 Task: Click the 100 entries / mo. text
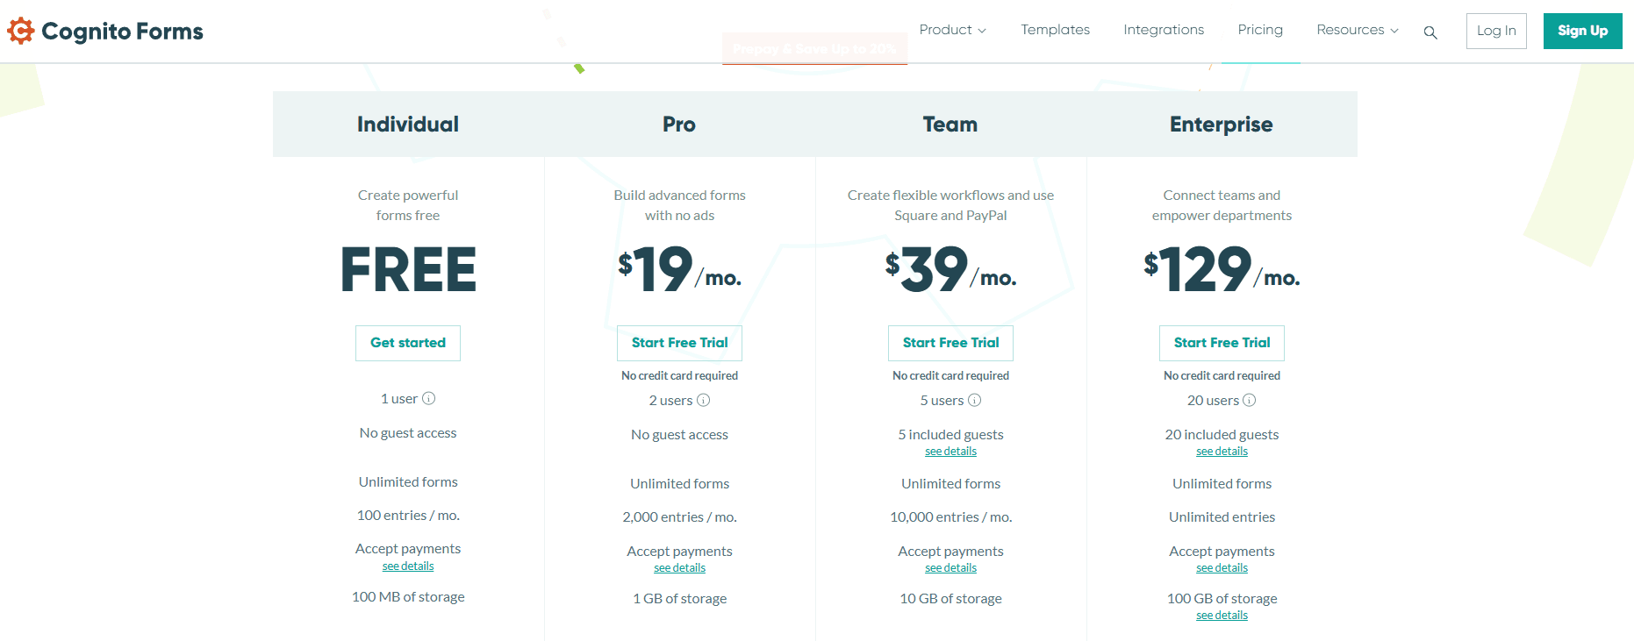coord(408,516)
